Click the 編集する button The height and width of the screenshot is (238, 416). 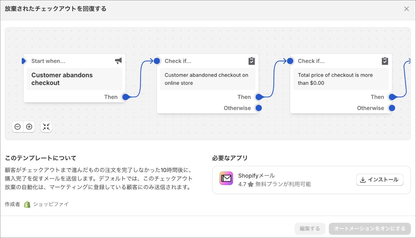pyautogui.click(x=310, y=229)
